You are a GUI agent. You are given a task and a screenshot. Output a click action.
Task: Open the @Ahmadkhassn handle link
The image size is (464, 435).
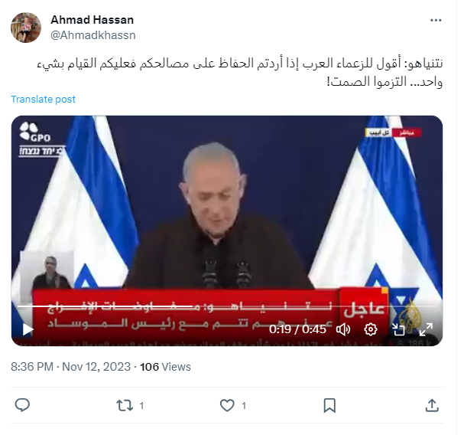(93, 35)
